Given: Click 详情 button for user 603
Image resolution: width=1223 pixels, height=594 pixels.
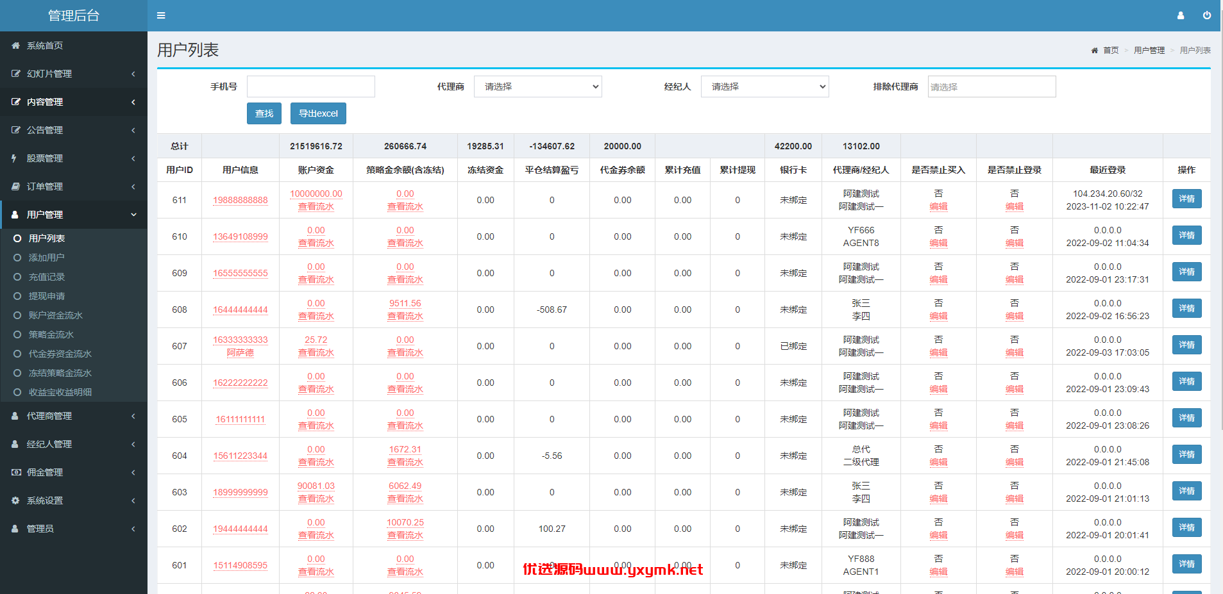Looking at the screenshot, I should 1186,491.
